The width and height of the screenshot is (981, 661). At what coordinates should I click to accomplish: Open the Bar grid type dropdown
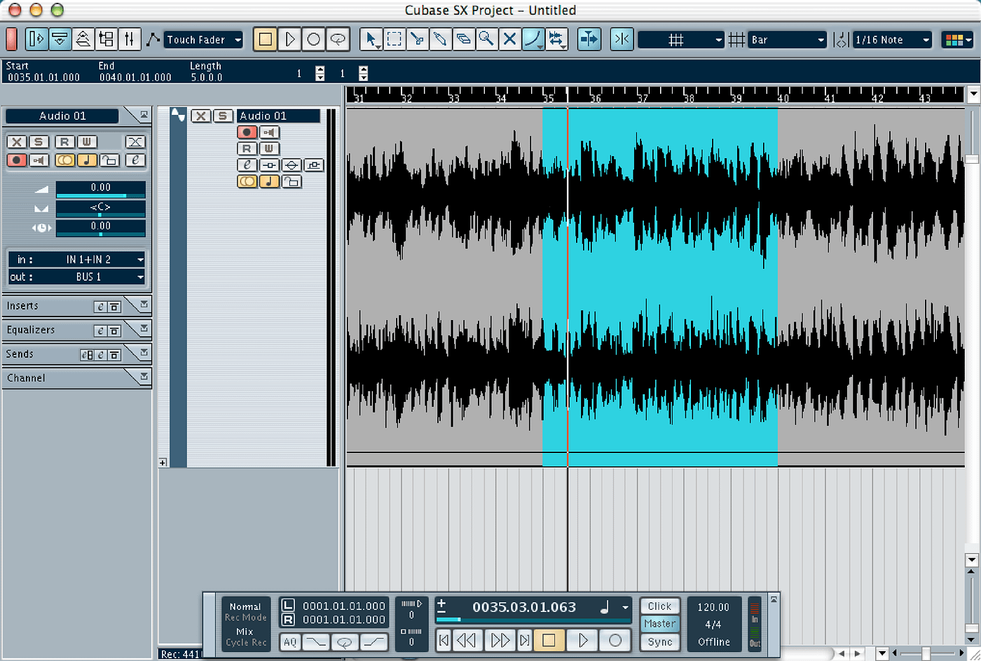(788, 40)
